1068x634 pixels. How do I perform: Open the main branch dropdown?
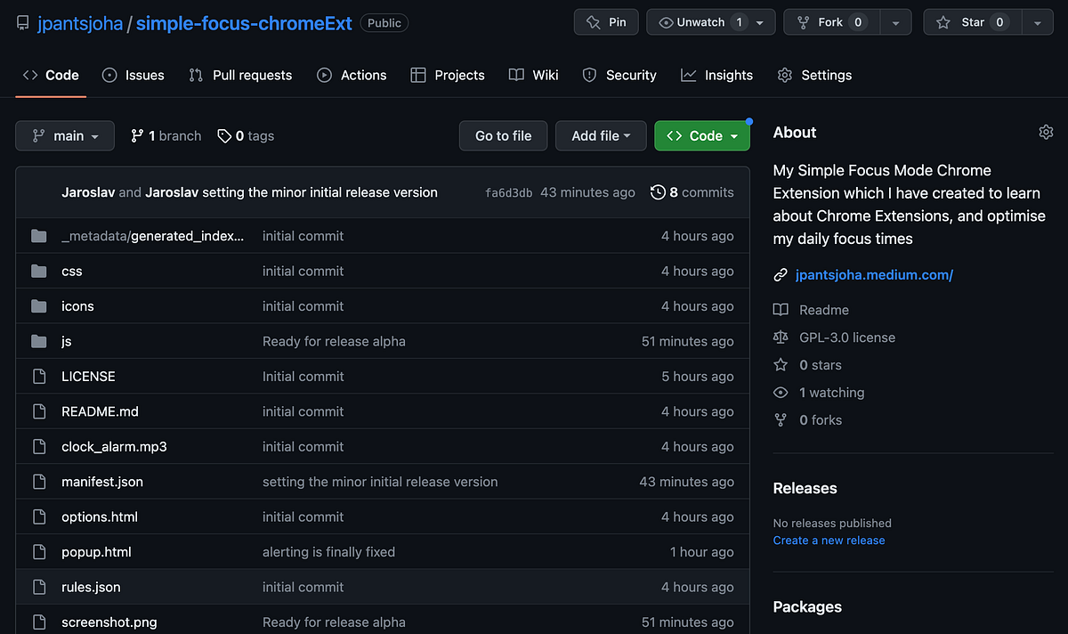coord(64,135)
